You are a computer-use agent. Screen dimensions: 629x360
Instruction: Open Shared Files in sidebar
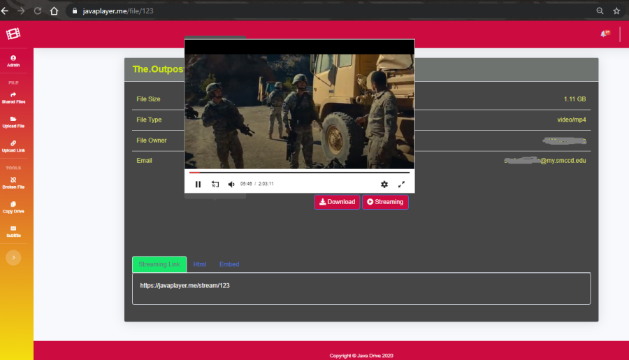click(13, 98)
